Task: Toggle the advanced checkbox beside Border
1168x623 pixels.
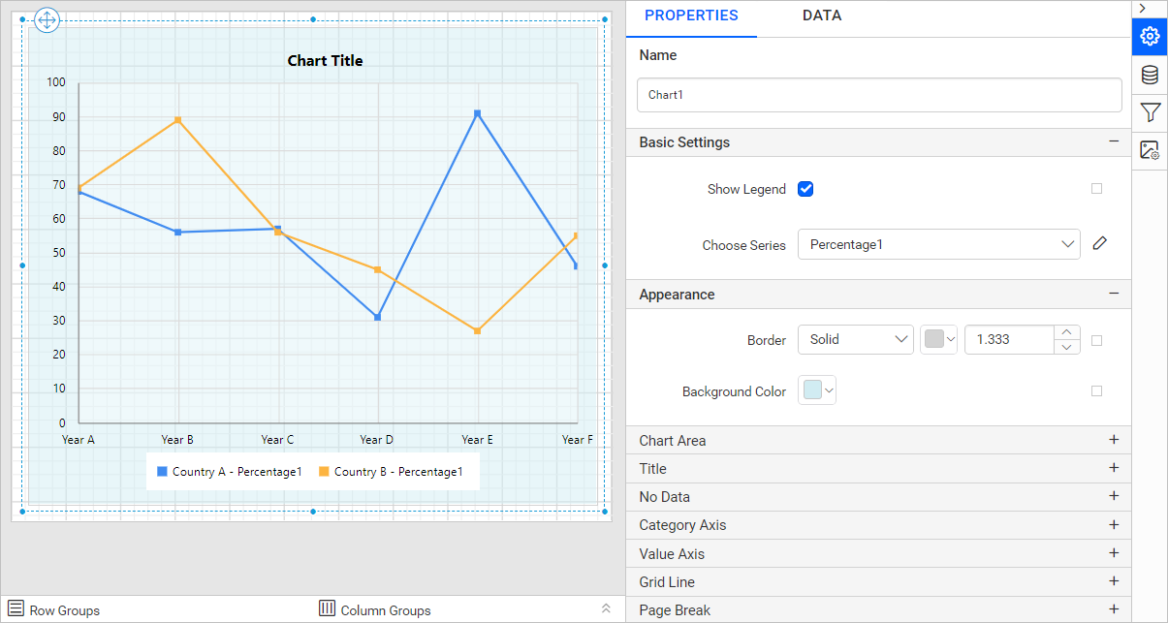Action: pos(1096,340)
